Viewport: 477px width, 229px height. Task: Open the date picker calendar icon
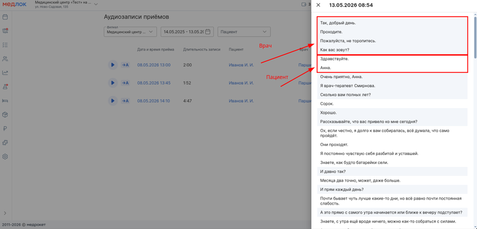coord(207,32)
